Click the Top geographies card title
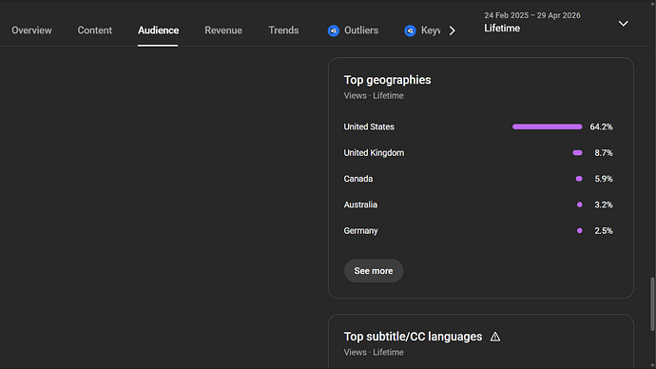This screenshot has width=656, height=369. (387, 80)
